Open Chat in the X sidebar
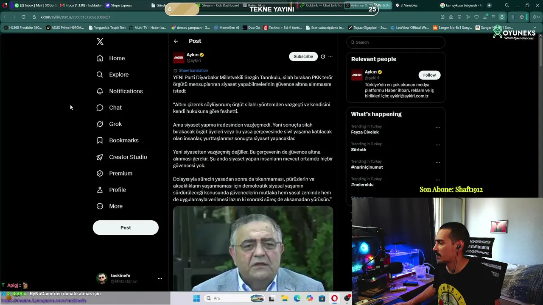This screenshot has width=543, height=305. tap(109, 108)
